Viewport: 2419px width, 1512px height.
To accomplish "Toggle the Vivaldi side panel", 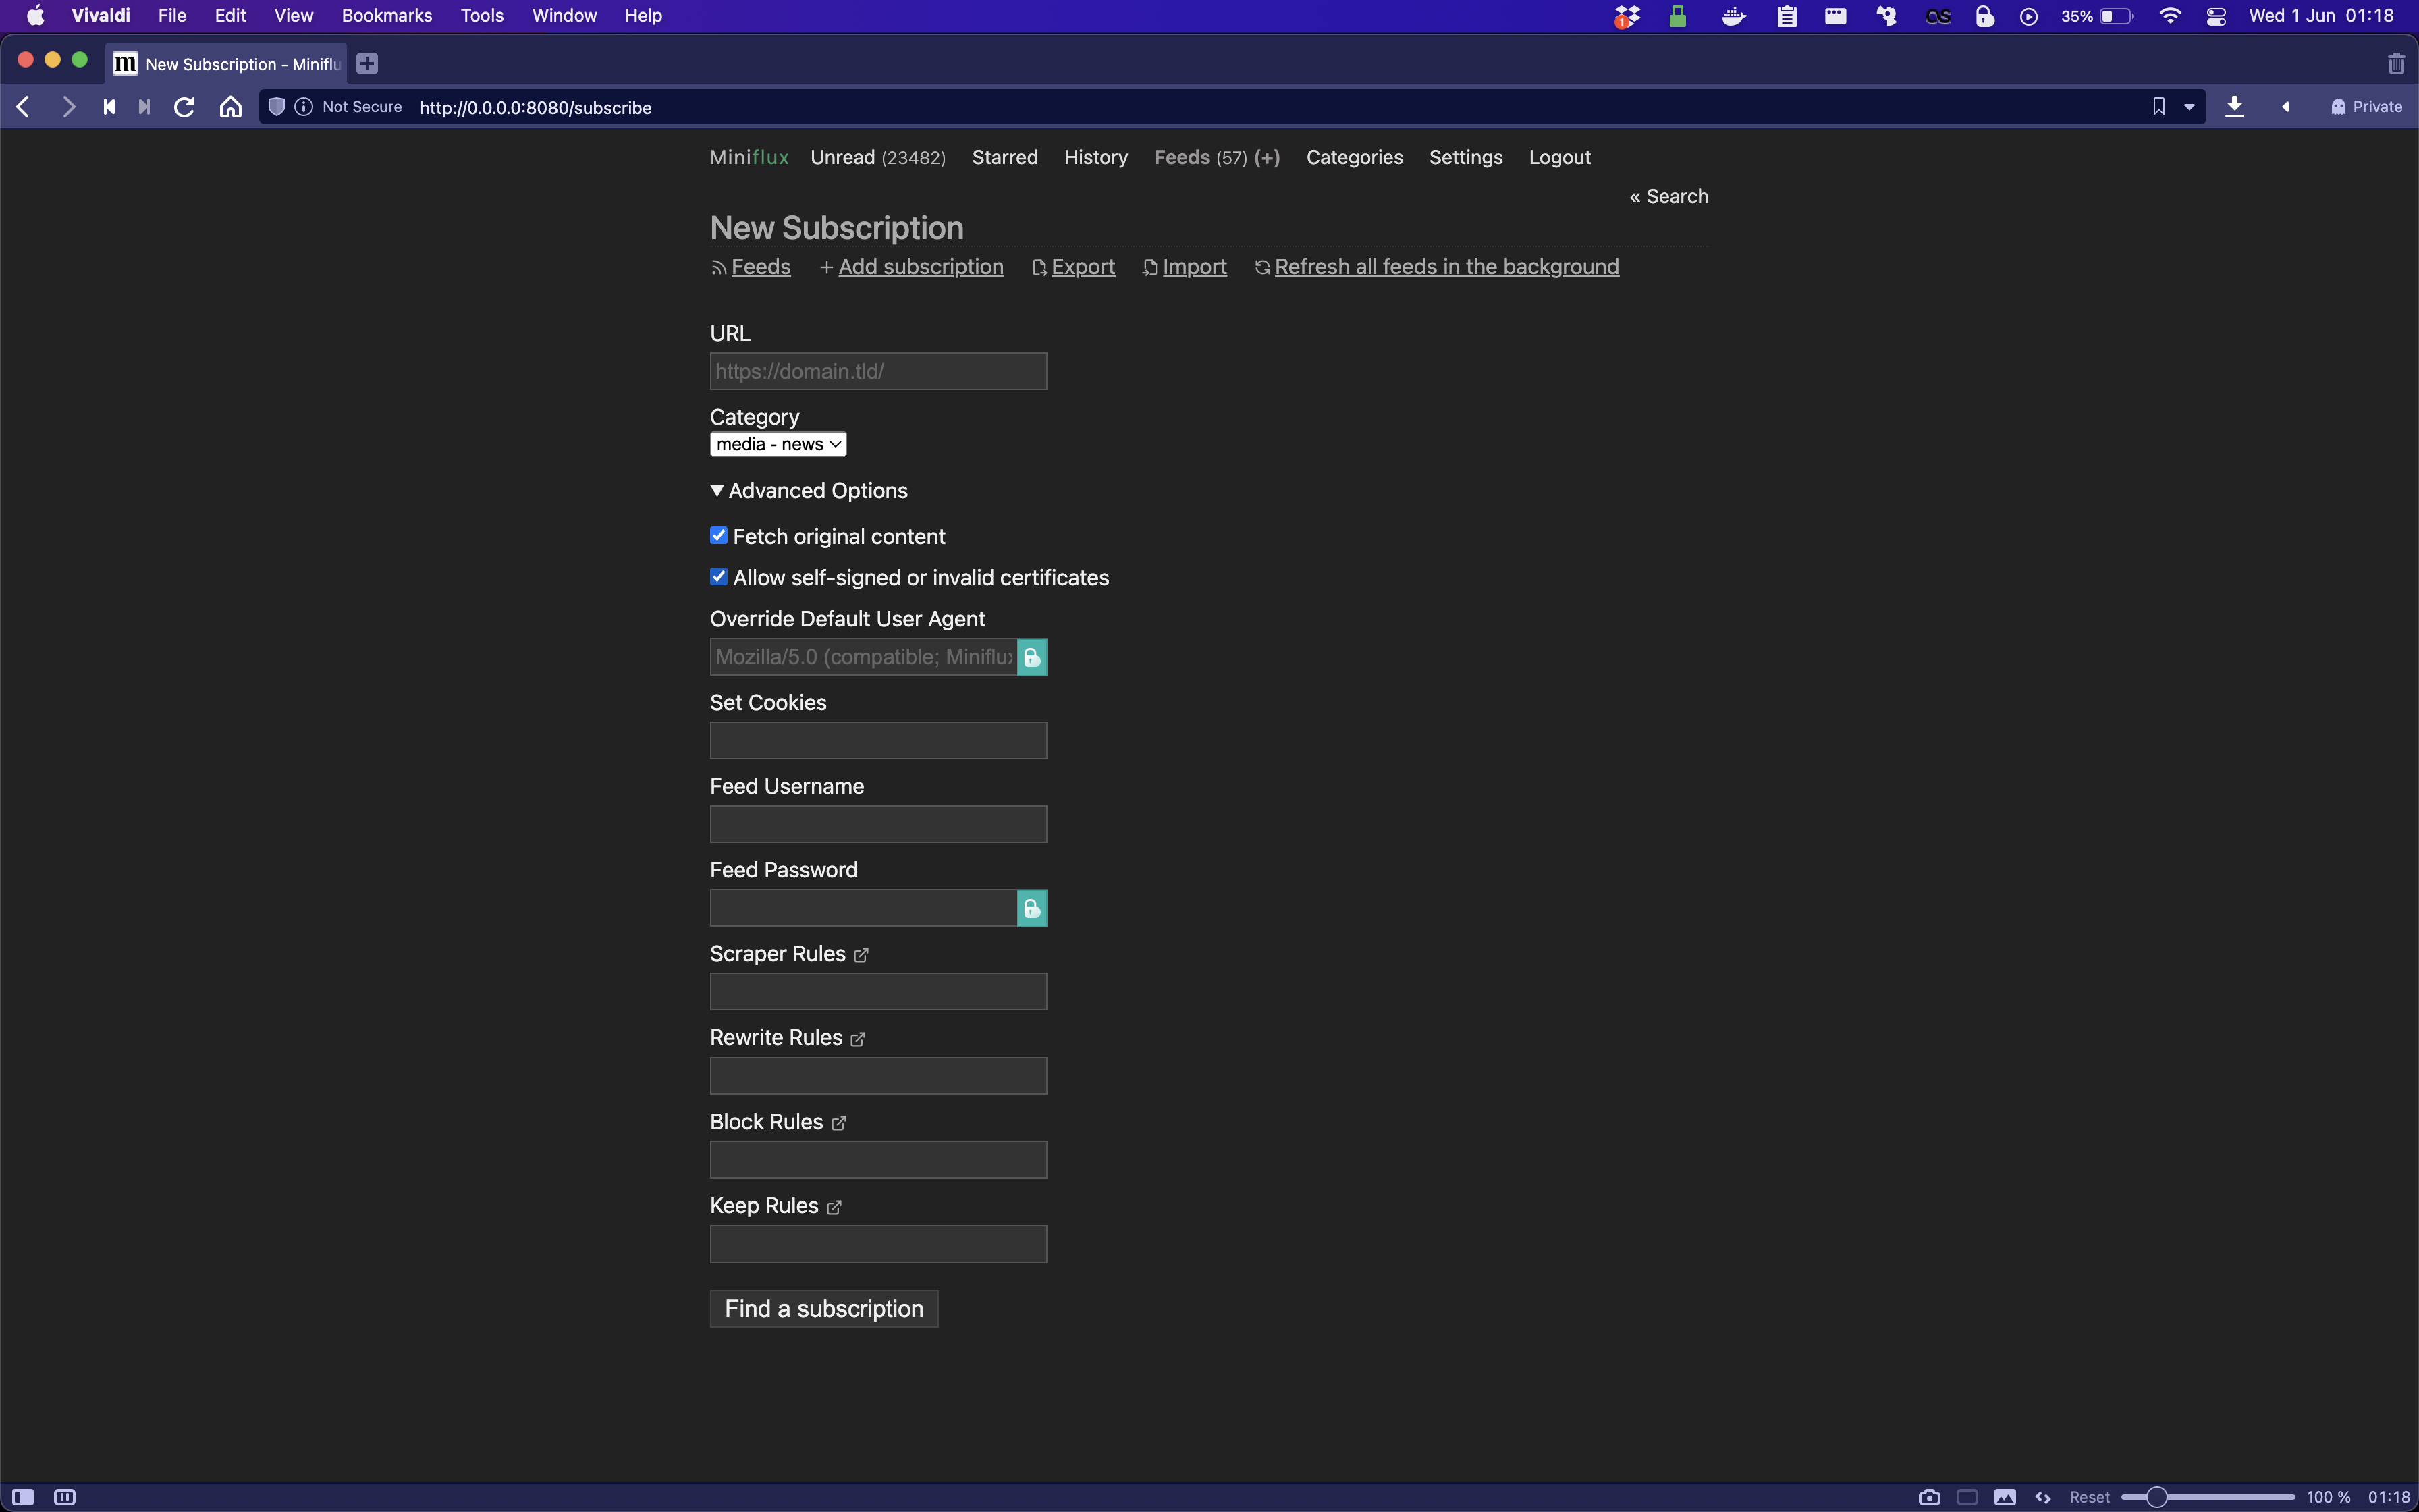I will coord(22,1496).
